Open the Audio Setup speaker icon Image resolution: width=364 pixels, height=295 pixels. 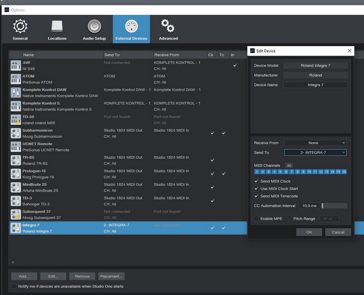94,27
